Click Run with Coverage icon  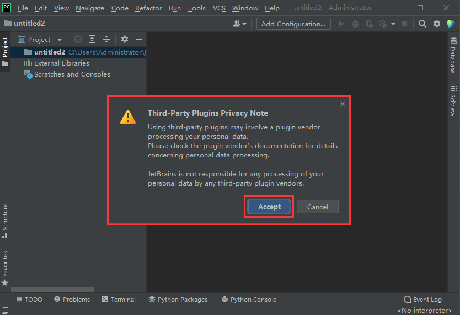click(369, 24)
